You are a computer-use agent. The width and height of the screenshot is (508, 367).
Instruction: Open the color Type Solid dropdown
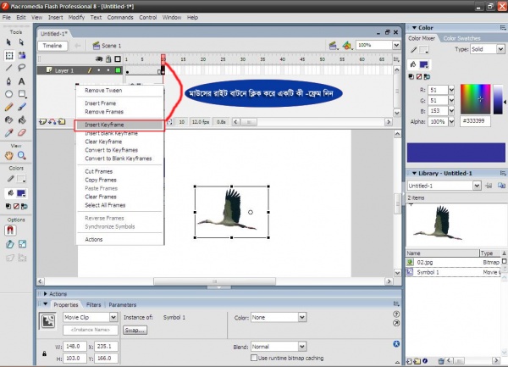coord(483,50)
